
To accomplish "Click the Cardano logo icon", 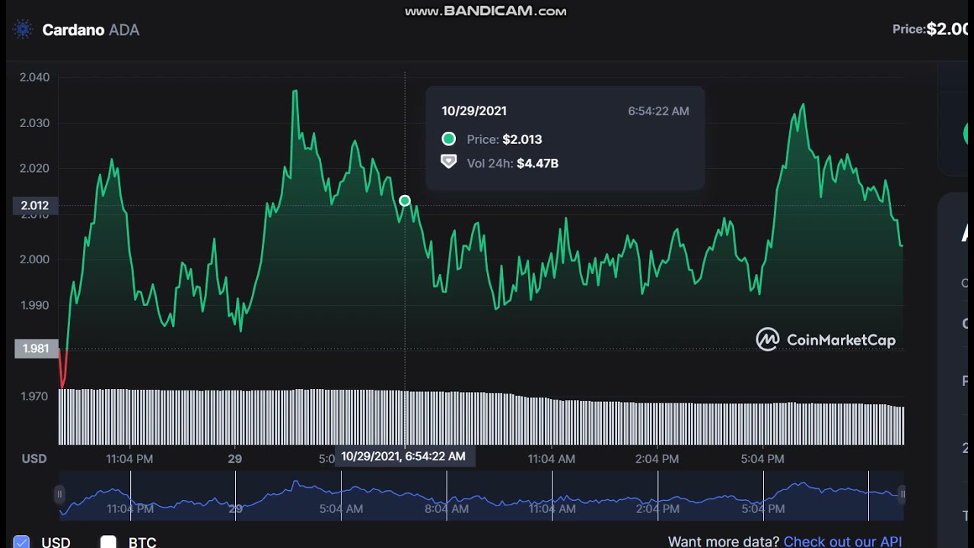I will click(x=23, y=30).
